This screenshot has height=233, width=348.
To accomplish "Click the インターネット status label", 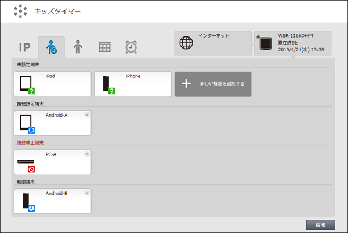I will [x=213, y=36].
